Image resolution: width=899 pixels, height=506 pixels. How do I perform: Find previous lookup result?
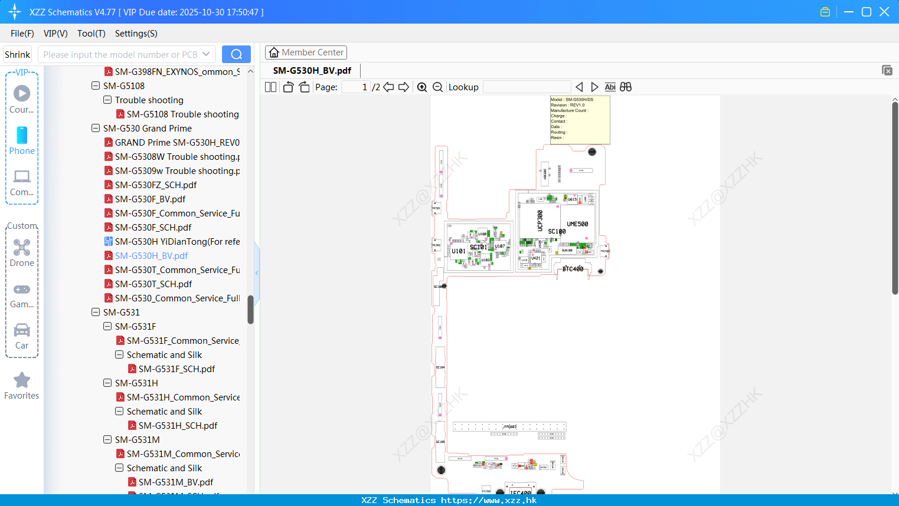click(579, 87)
